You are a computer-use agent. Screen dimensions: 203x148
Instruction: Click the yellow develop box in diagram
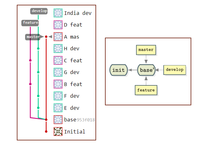[x=174, y=70]
